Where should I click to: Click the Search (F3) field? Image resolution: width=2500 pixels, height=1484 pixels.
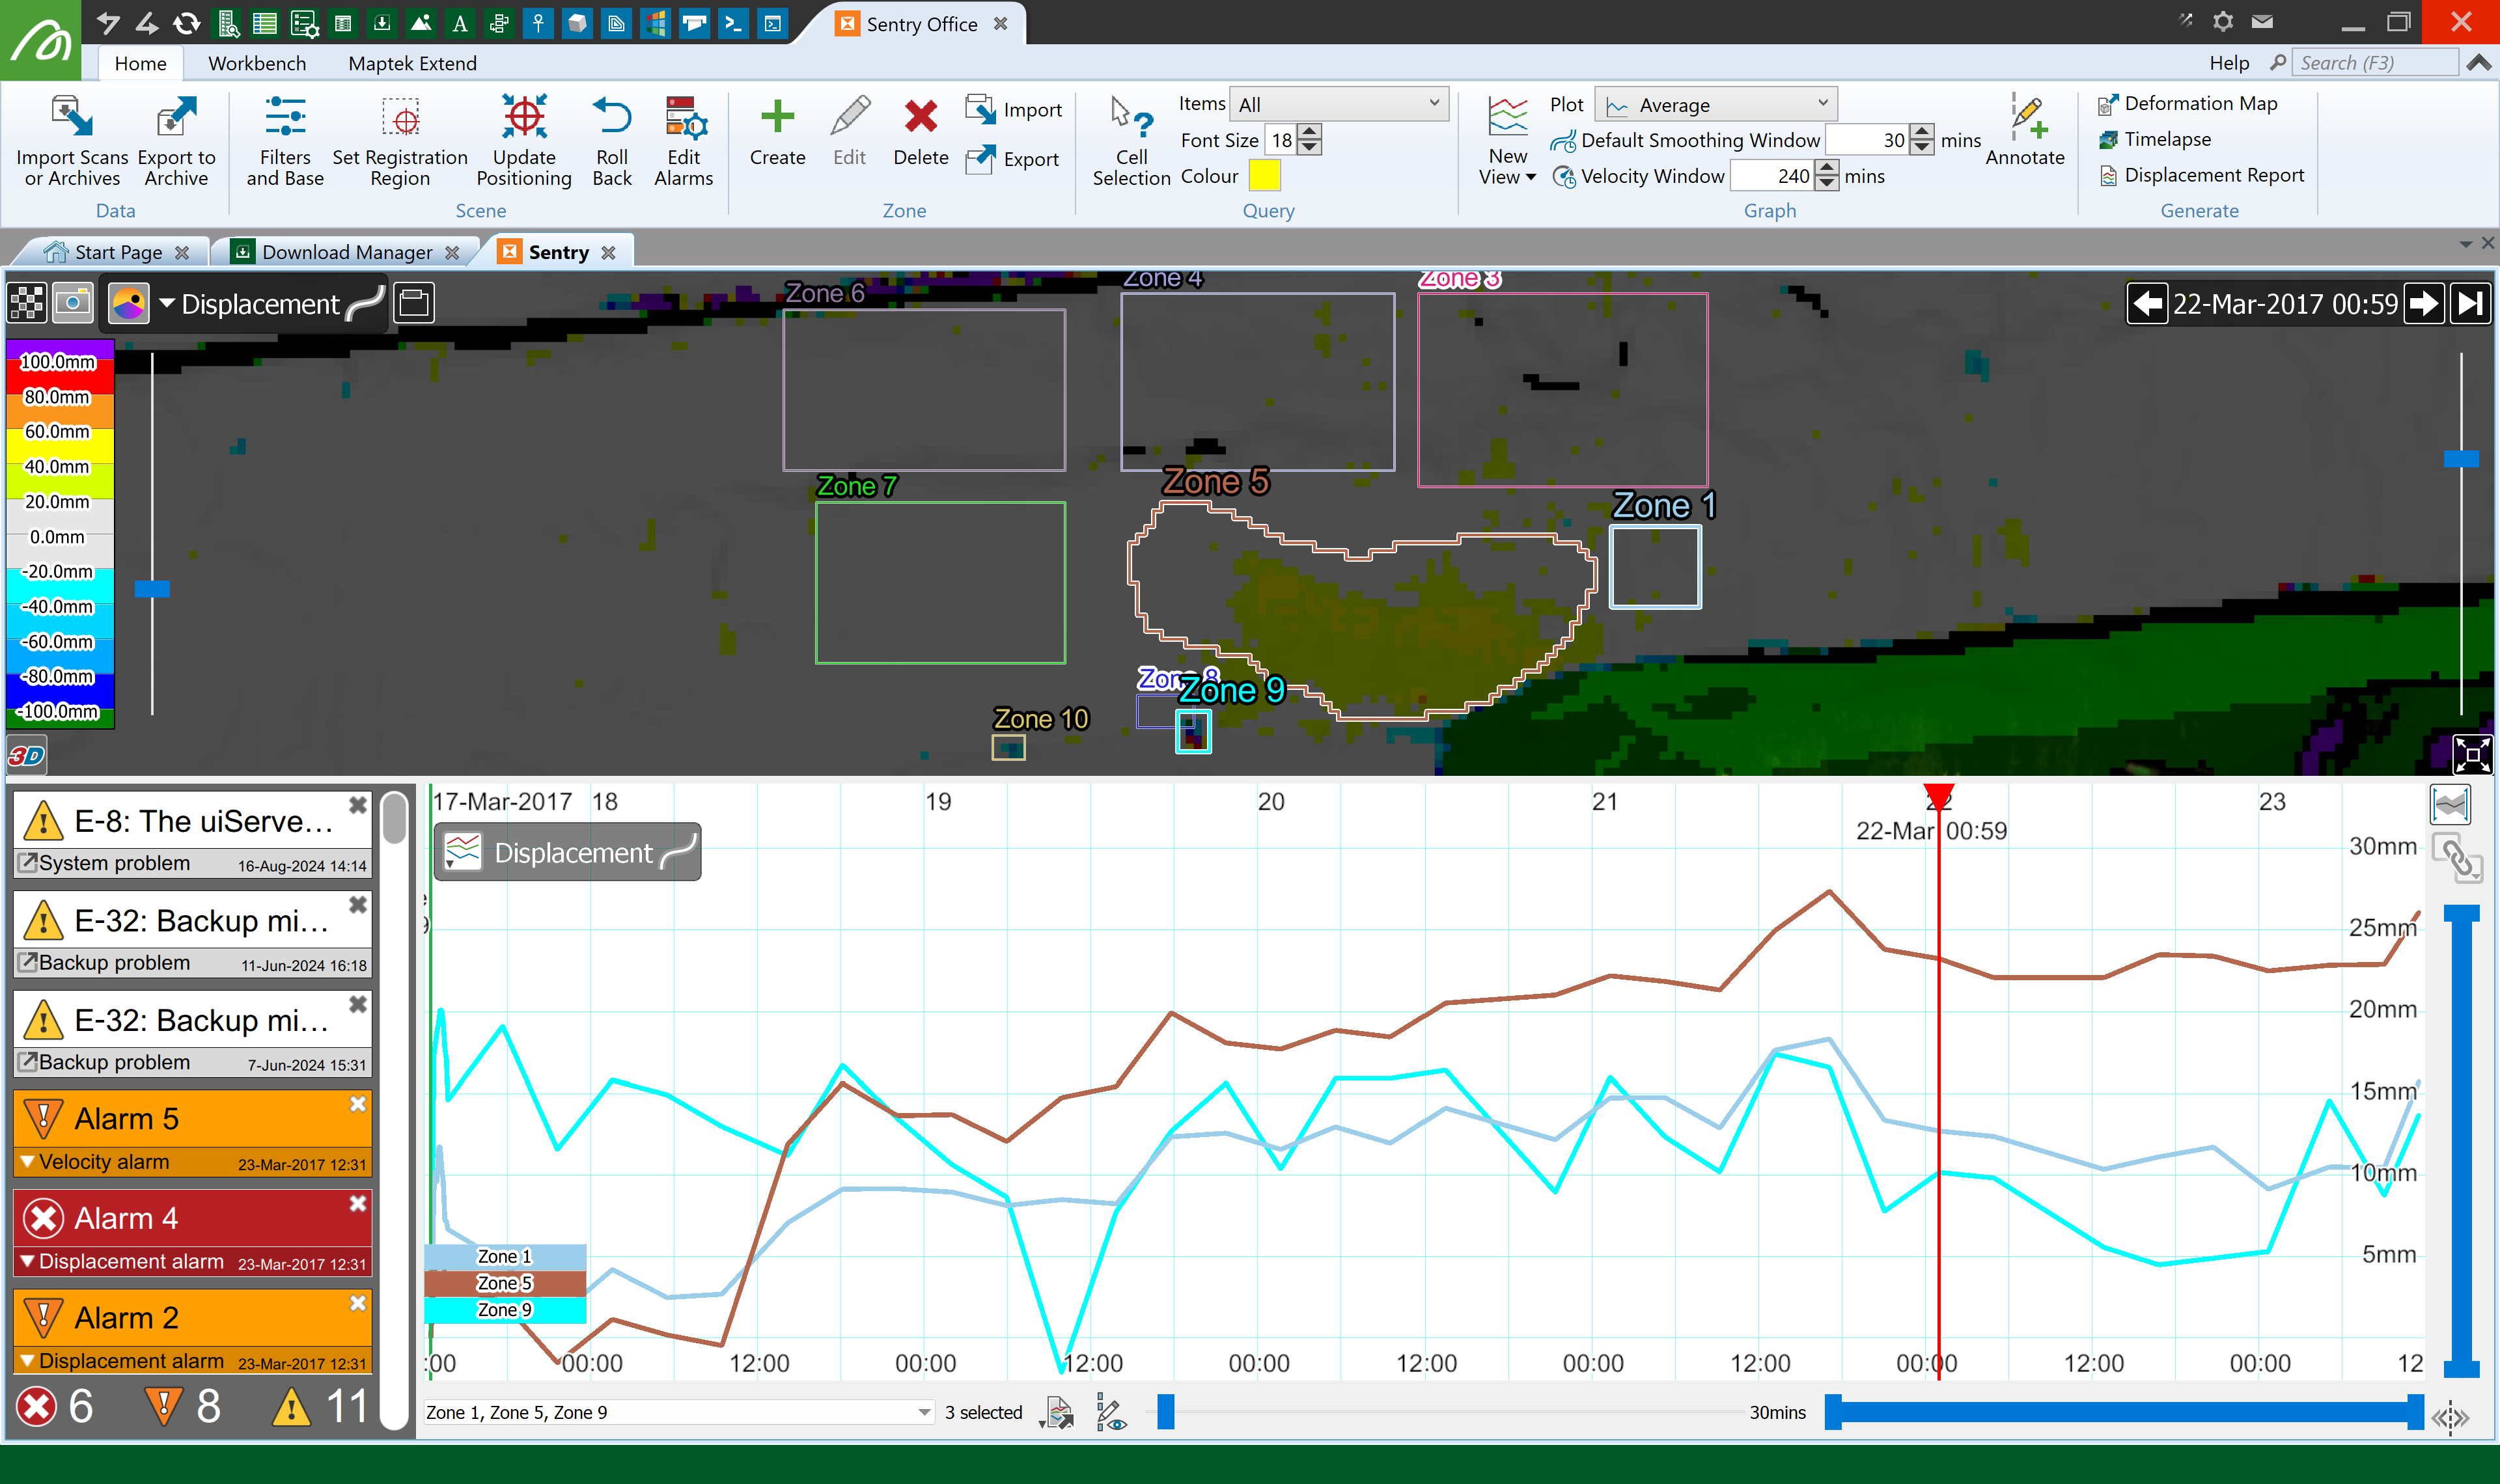[2374, 63]
